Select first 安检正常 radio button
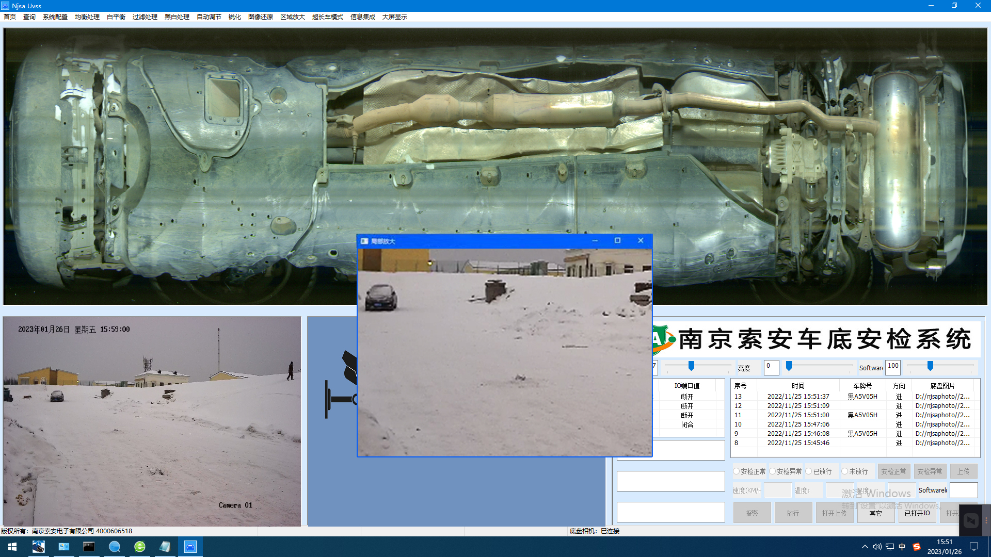 click(x=737, y=471)
